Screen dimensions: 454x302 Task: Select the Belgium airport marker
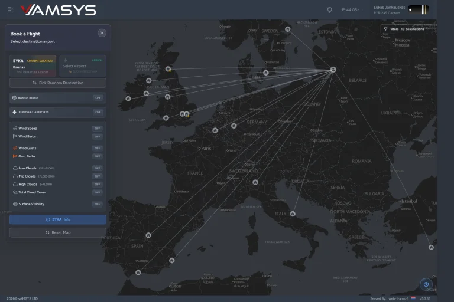click(x=215, y=130)
